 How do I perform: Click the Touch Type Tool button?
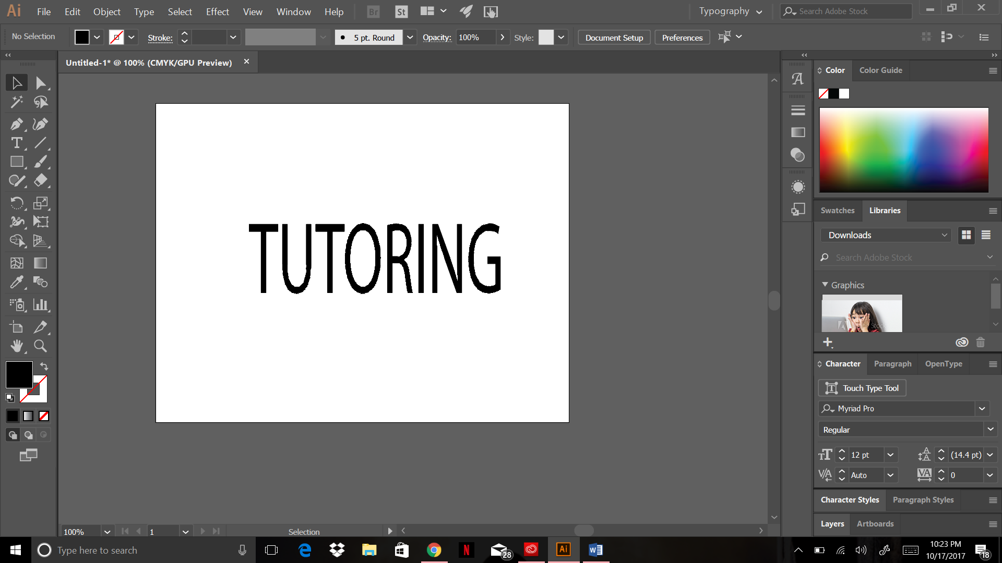(862, 388)
